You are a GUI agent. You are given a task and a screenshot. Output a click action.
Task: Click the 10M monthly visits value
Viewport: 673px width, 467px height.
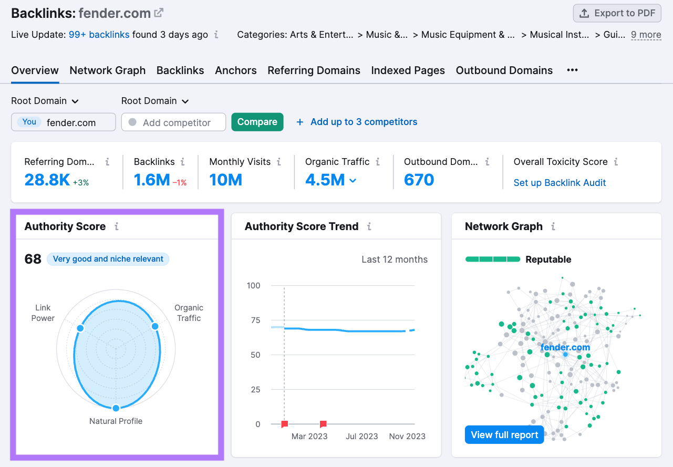click(x=226, y=180)
